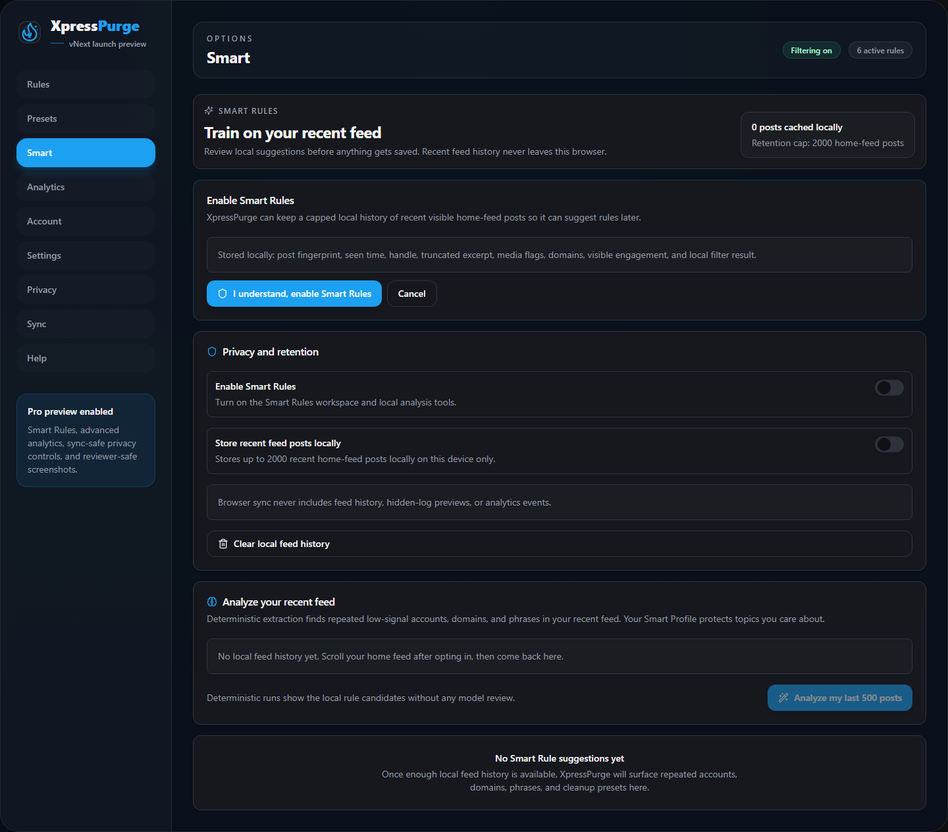Click the Pro preview enabled heading
Viewport: 948px width, 832px height.
70,411
